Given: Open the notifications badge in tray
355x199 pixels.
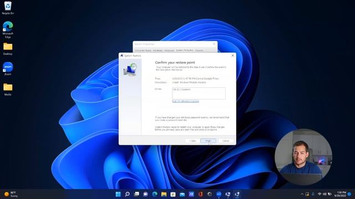Looking at the screenshot, I should [349, 194].
